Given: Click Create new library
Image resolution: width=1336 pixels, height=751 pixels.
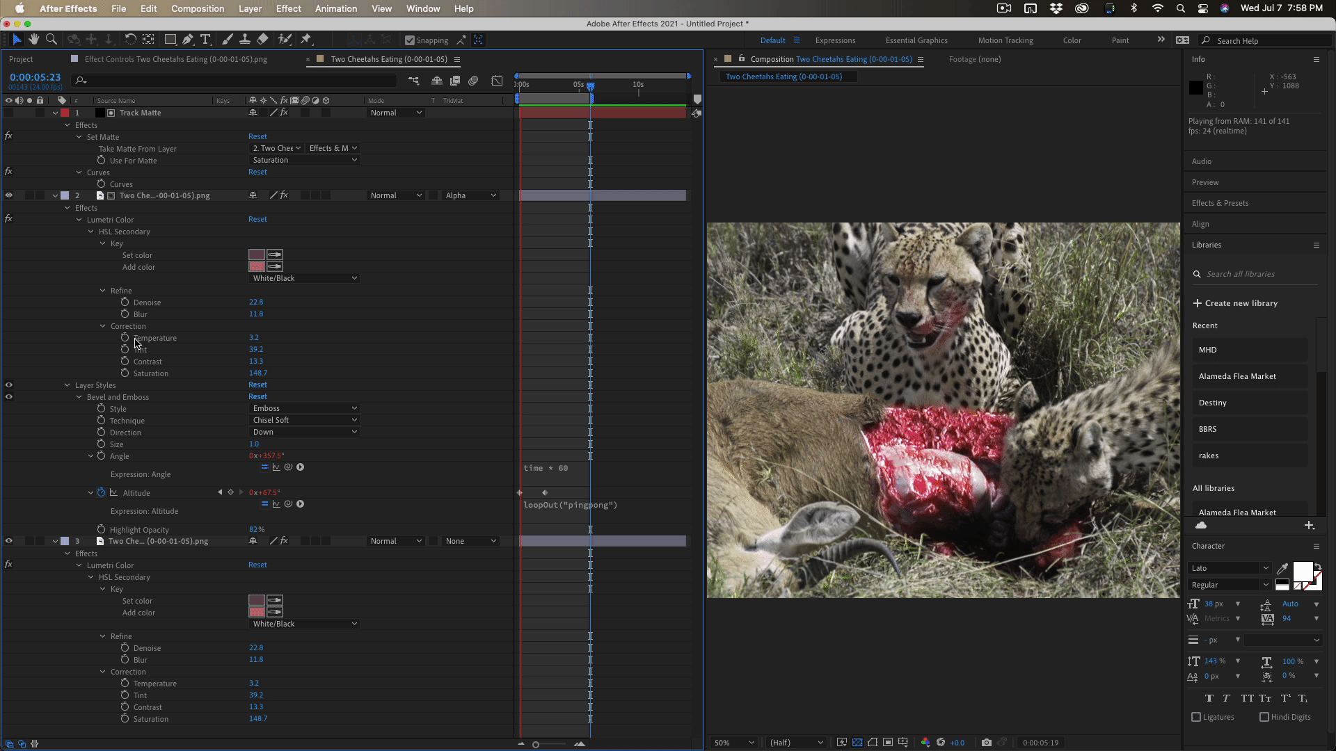Looking at the screenshot, I should click(1235, 303).
